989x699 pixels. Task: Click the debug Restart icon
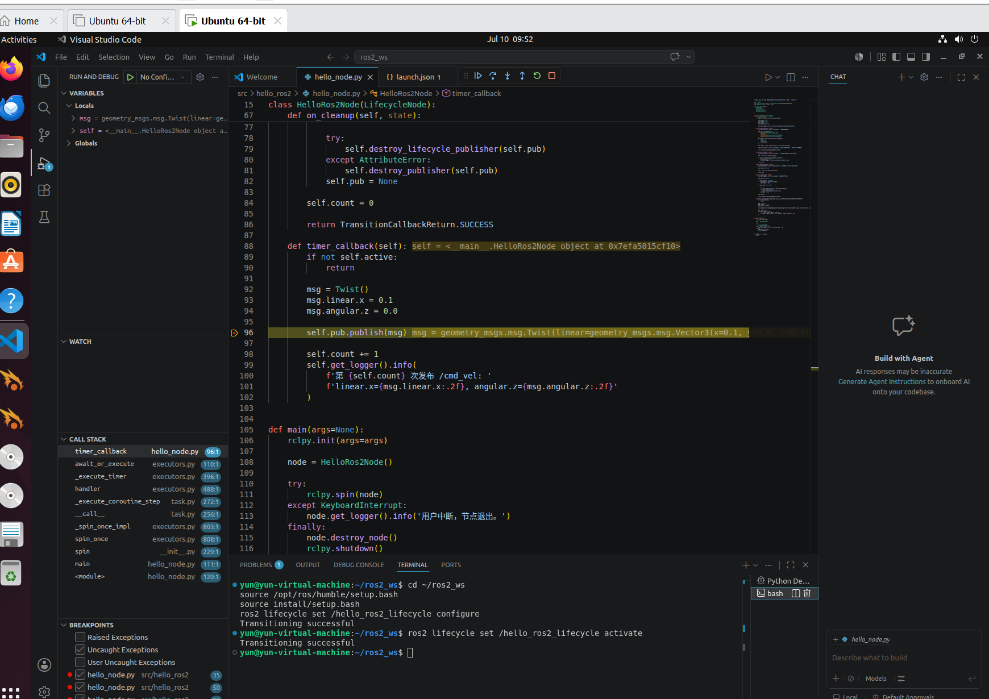(x=537, y=76)
